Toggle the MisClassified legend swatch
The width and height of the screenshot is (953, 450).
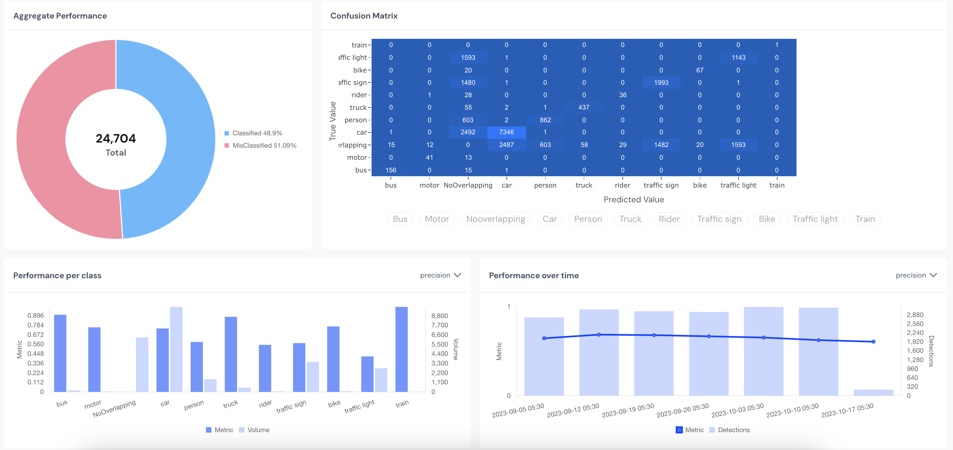(227, 146)
